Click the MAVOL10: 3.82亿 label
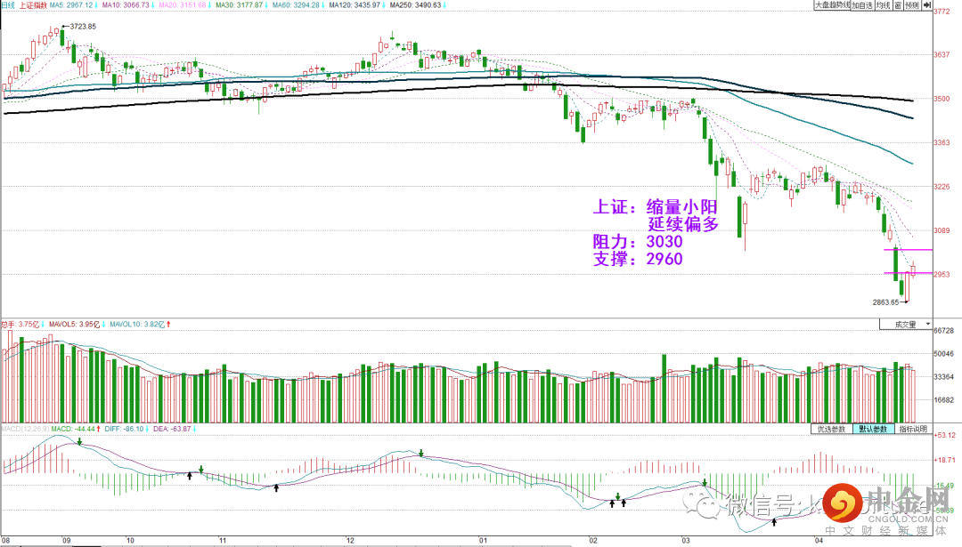Image resolution: width=962 pixels, height=547 pixels. pyautogui.click(x=137, y=324)
